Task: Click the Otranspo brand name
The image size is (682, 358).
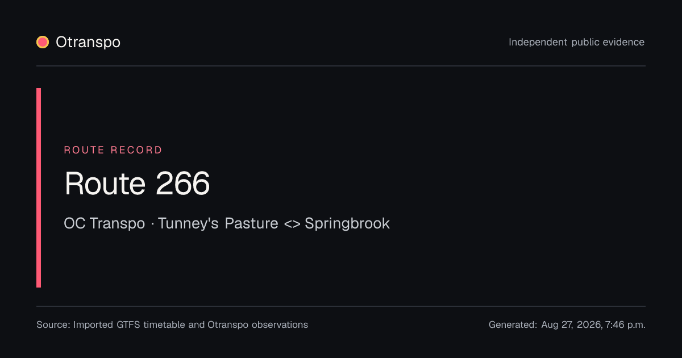Action: 88,42
